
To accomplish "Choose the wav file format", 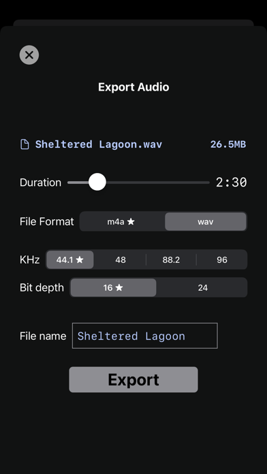I will tap(205, 221).
